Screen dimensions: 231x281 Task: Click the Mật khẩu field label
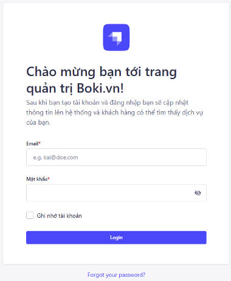37,179
